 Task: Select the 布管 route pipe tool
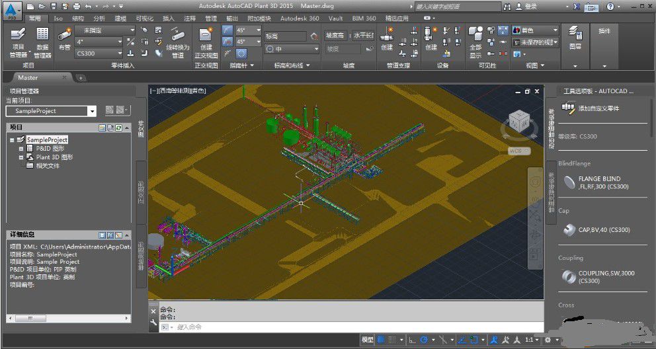[64, 39]
